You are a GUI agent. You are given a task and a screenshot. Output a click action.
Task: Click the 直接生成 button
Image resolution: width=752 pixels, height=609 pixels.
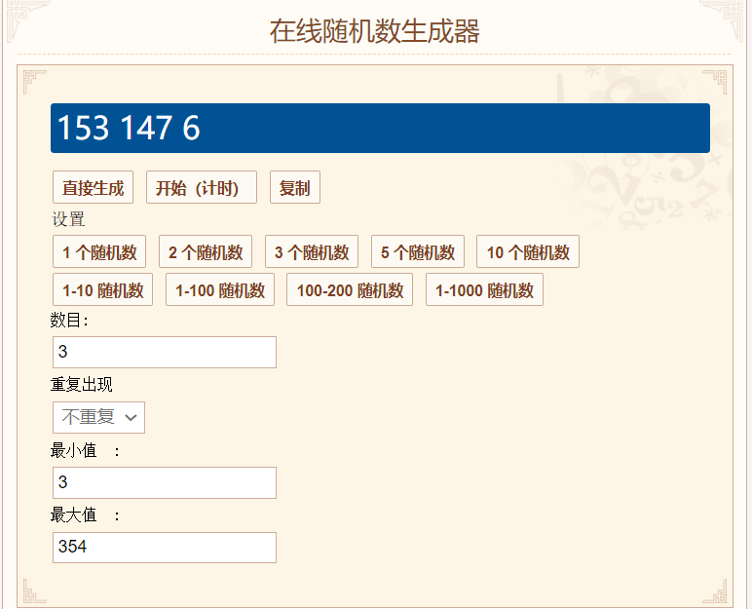click(x=93, y=188)
